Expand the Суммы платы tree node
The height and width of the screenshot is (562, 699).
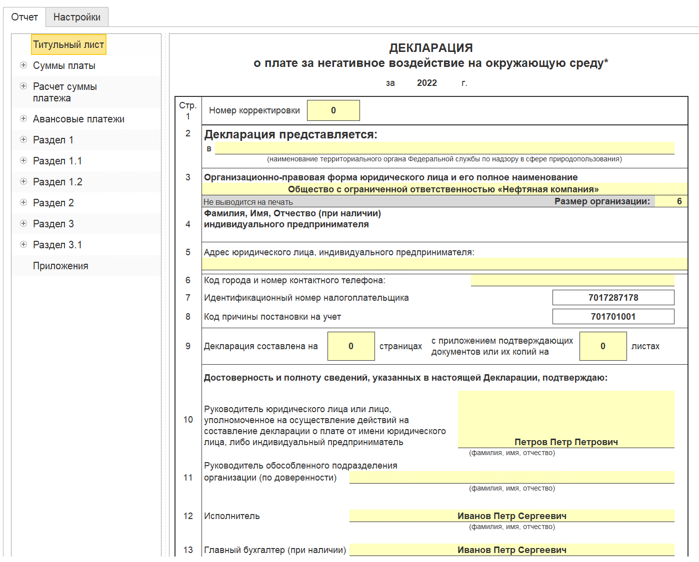pyautogui.click(x=23, y=65)
